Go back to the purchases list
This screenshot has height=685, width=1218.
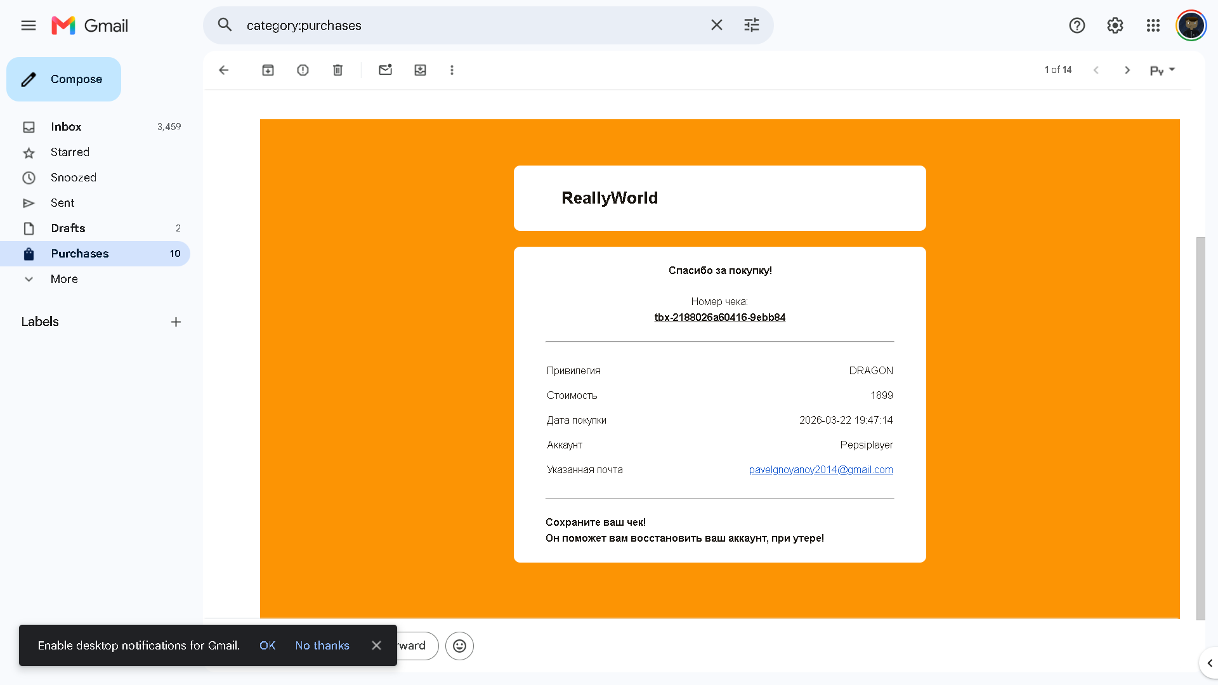(224, 70)
